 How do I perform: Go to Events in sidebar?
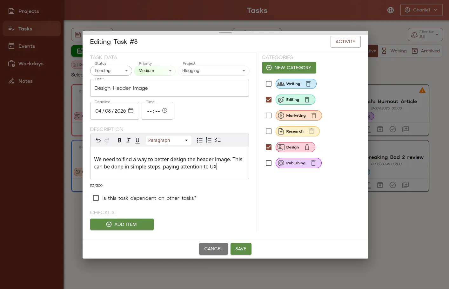(31, 46)
